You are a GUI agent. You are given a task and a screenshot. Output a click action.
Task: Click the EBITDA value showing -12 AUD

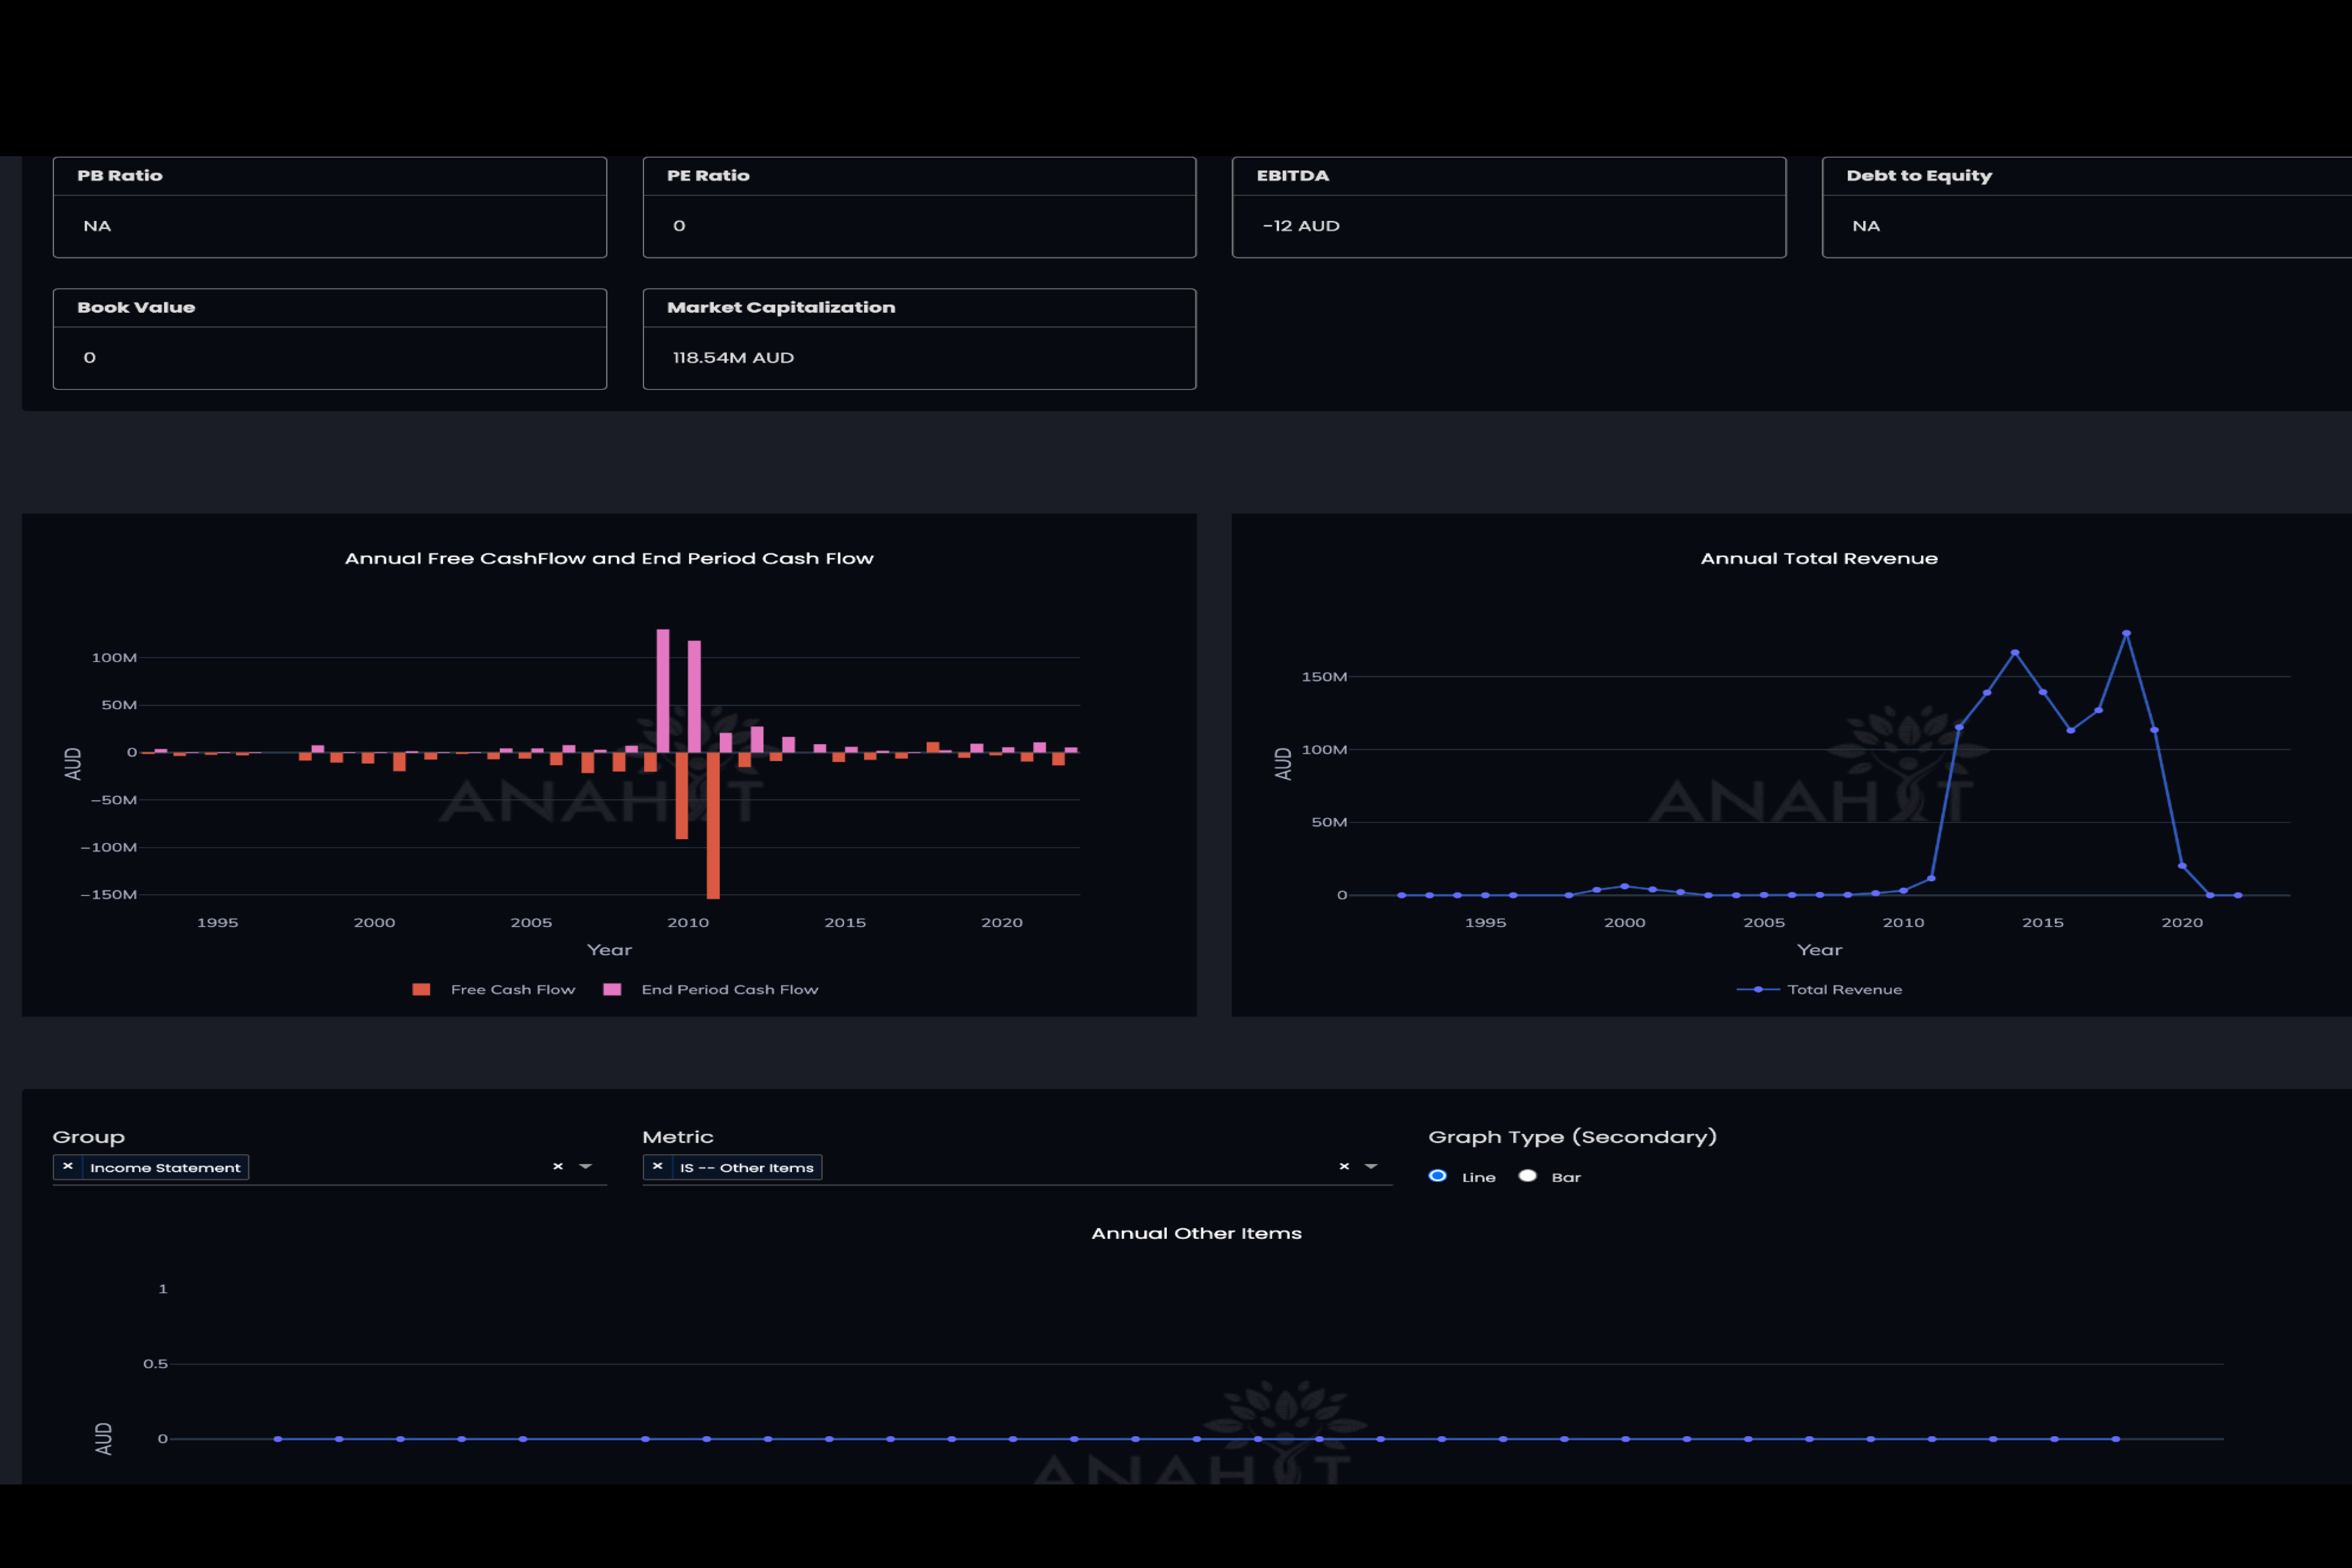tap(1301, 225)
